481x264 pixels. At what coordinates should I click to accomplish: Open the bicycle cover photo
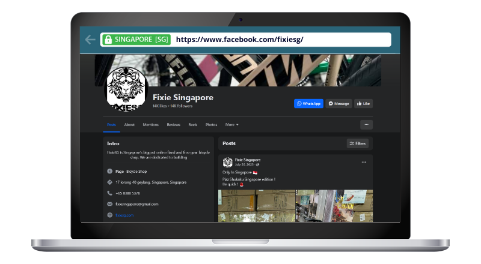(237, 70)
